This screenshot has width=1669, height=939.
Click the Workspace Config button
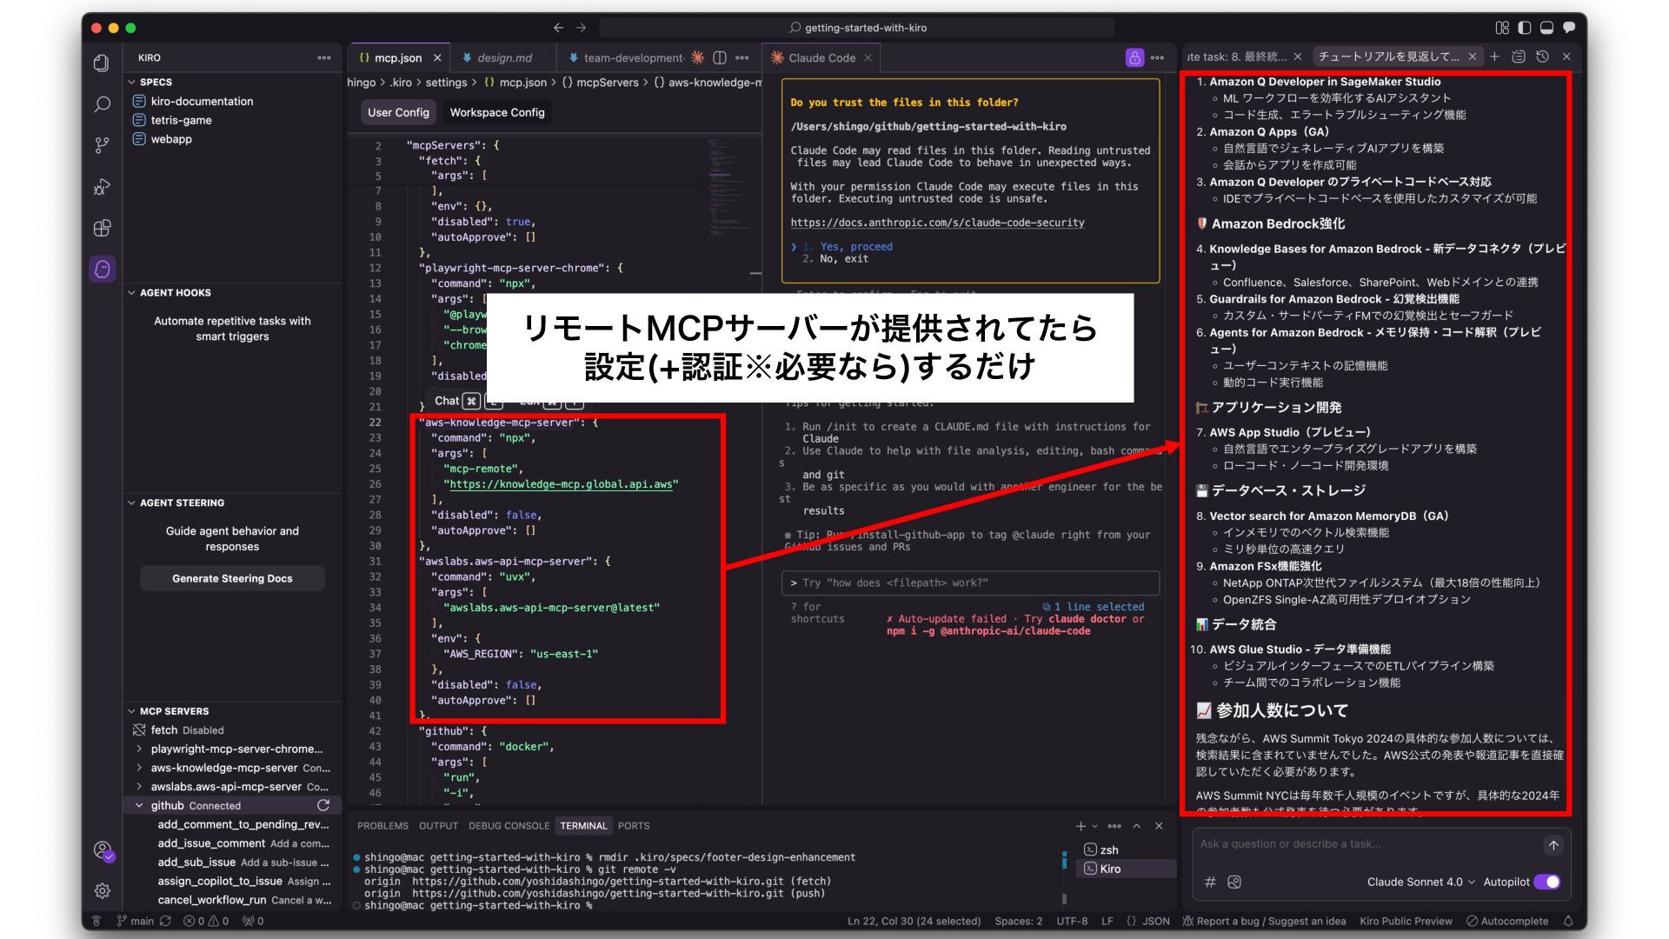pyautogui.click(x=497, y=112)
